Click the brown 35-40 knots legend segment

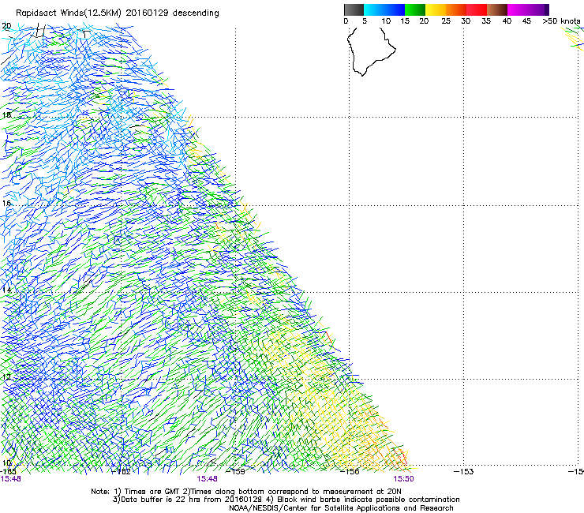[x=497, y=9]
